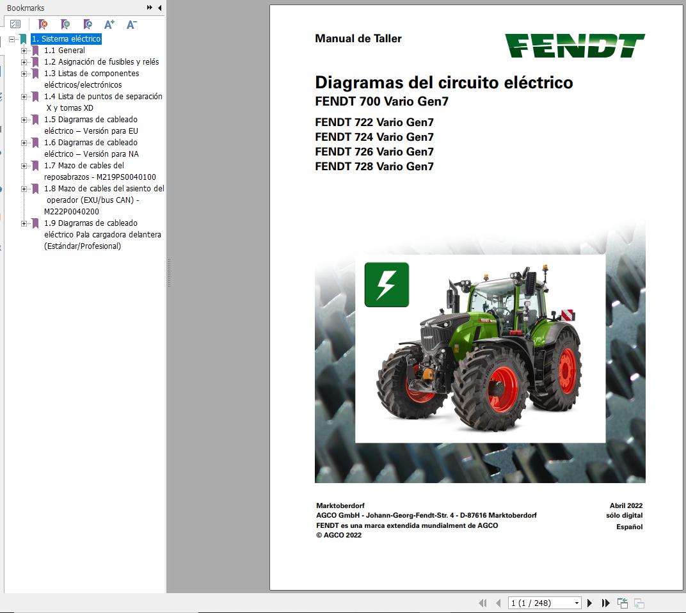Click the go to previous view icon

point(623,603)
